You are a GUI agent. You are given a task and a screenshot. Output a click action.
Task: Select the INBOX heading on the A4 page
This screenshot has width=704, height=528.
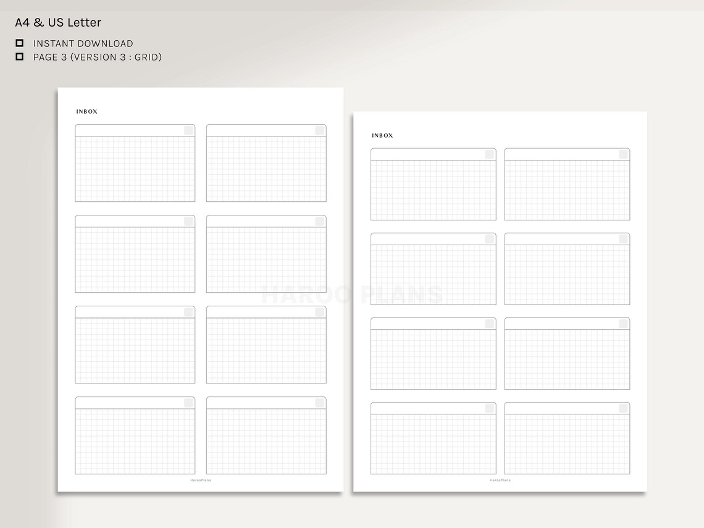86,111
